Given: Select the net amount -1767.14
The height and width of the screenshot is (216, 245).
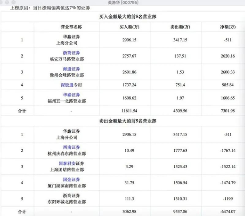Looking at the screenshot, I should tap(227, 150).
